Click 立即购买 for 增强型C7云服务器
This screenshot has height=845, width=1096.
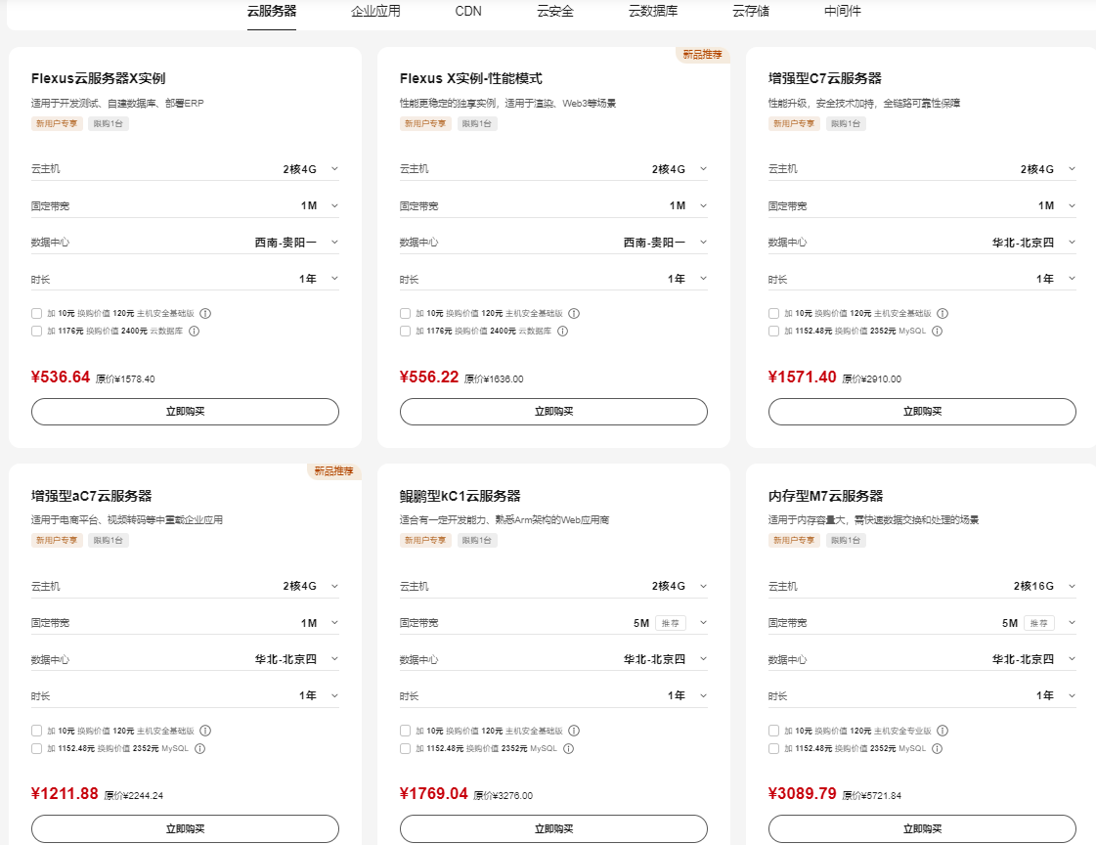pos(922,412)
